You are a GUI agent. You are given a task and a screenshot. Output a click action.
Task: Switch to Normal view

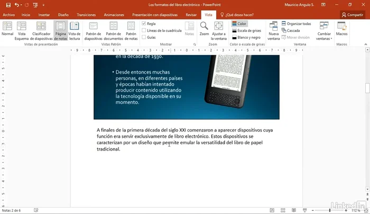[x=7, y=29]
